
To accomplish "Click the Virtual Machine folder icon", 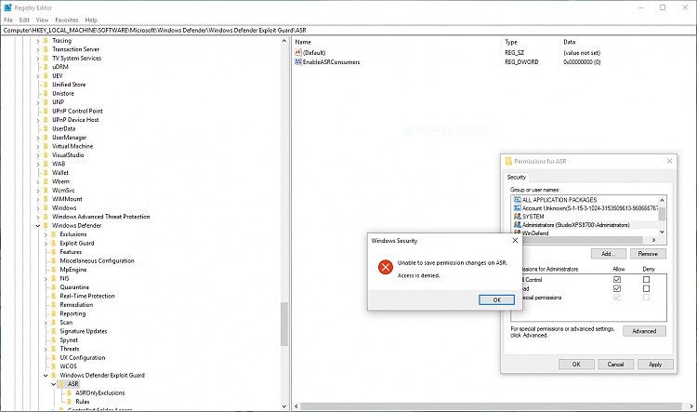I will [46, 146].
